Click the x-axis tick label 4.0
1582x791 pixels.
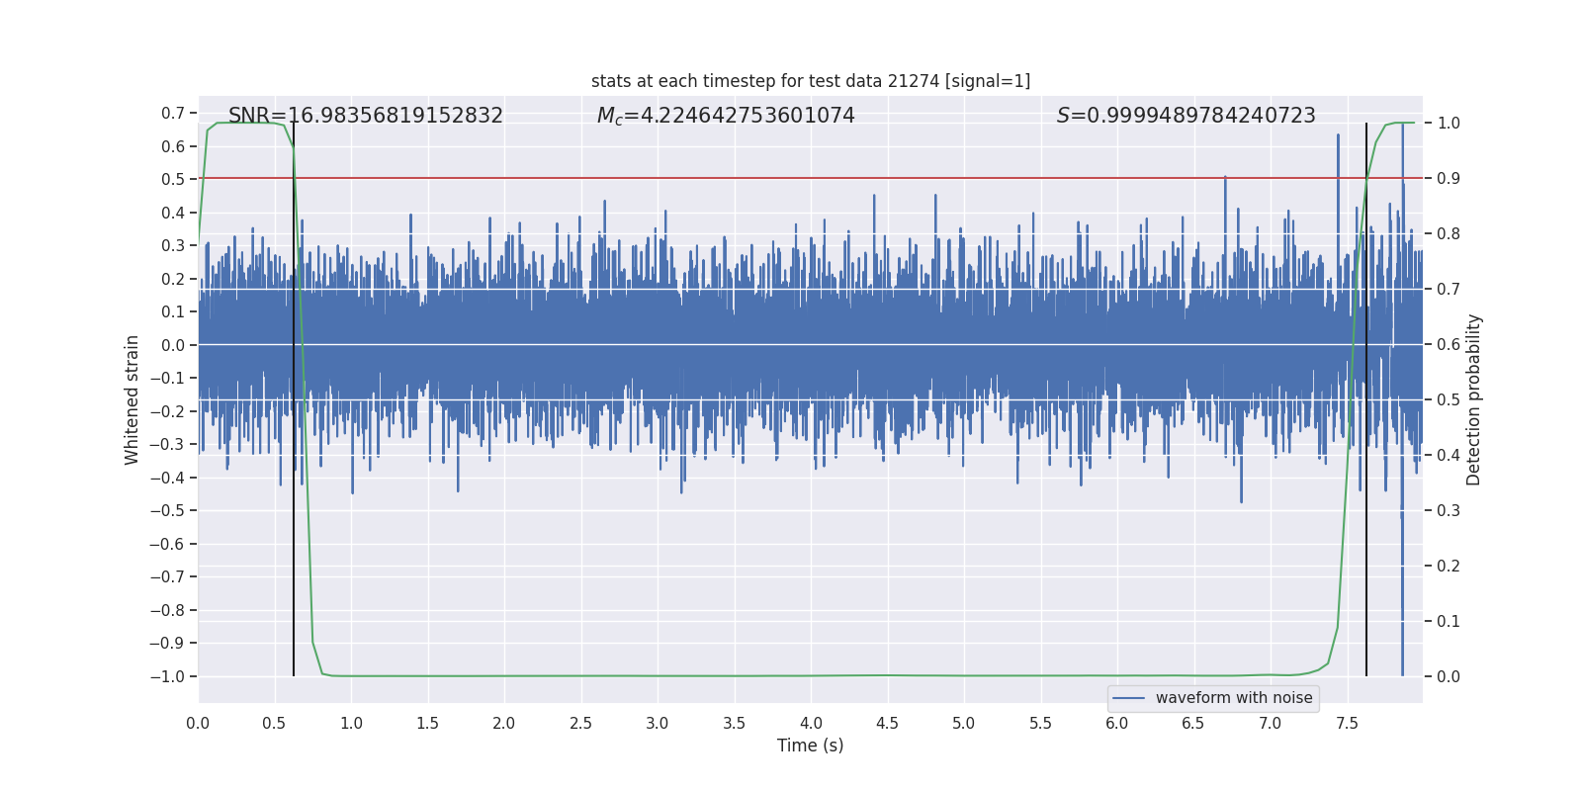(x=811, y=724)
